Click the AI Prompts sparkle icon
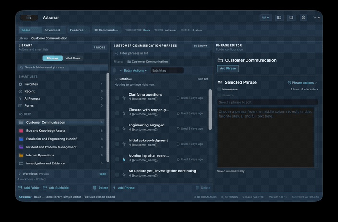338x222 pixels. click(x=20, y=98)
